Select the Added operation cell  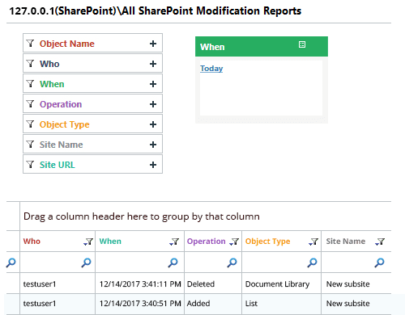click(198, 304)
